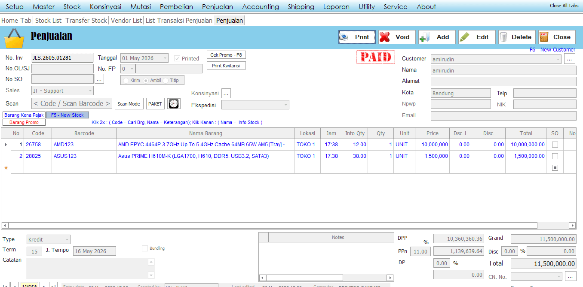Image resolution: width=583 pixels, height=287 pixels.
Task: Click F5 - New Stock button
Action: tap(68, 115)
